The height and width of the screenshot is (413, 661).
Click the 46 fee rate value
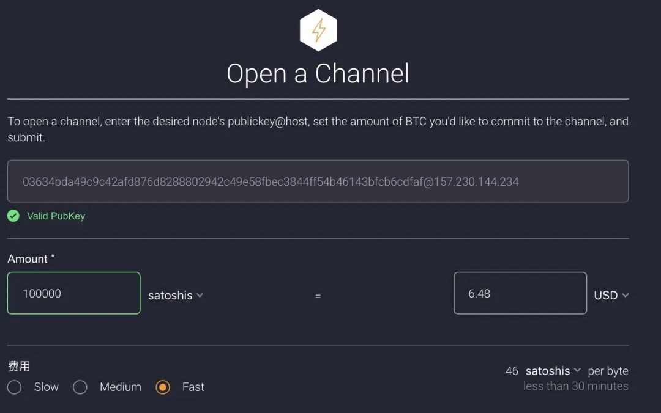click(512, 371)
